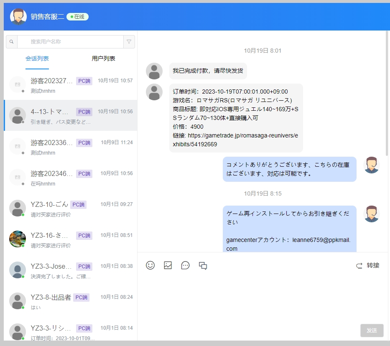Open the conversation YZ3-16-さ
This screenshot has height=346, width=390.
pos(71,239)
